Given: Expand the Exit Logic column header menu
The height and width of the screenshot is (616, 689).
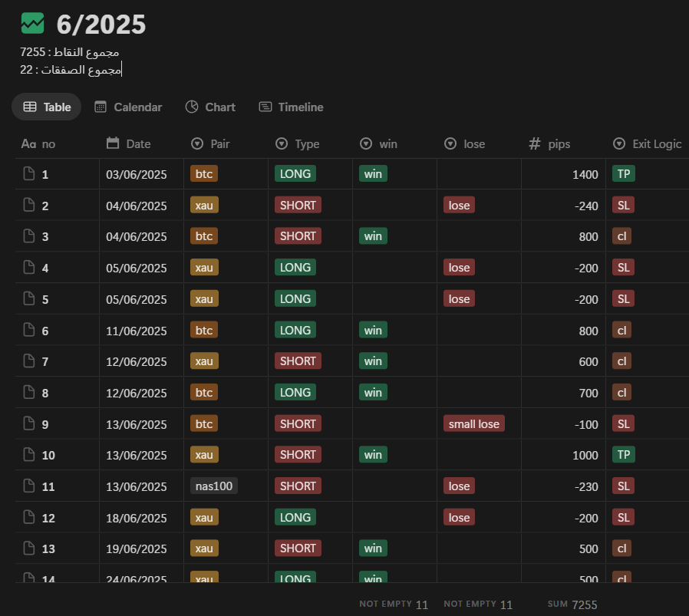Looking at the screenshot, I should [x=648, y=143].
